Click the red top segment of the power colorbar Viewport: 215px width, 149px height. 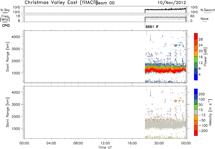click(x=196, y=36)
